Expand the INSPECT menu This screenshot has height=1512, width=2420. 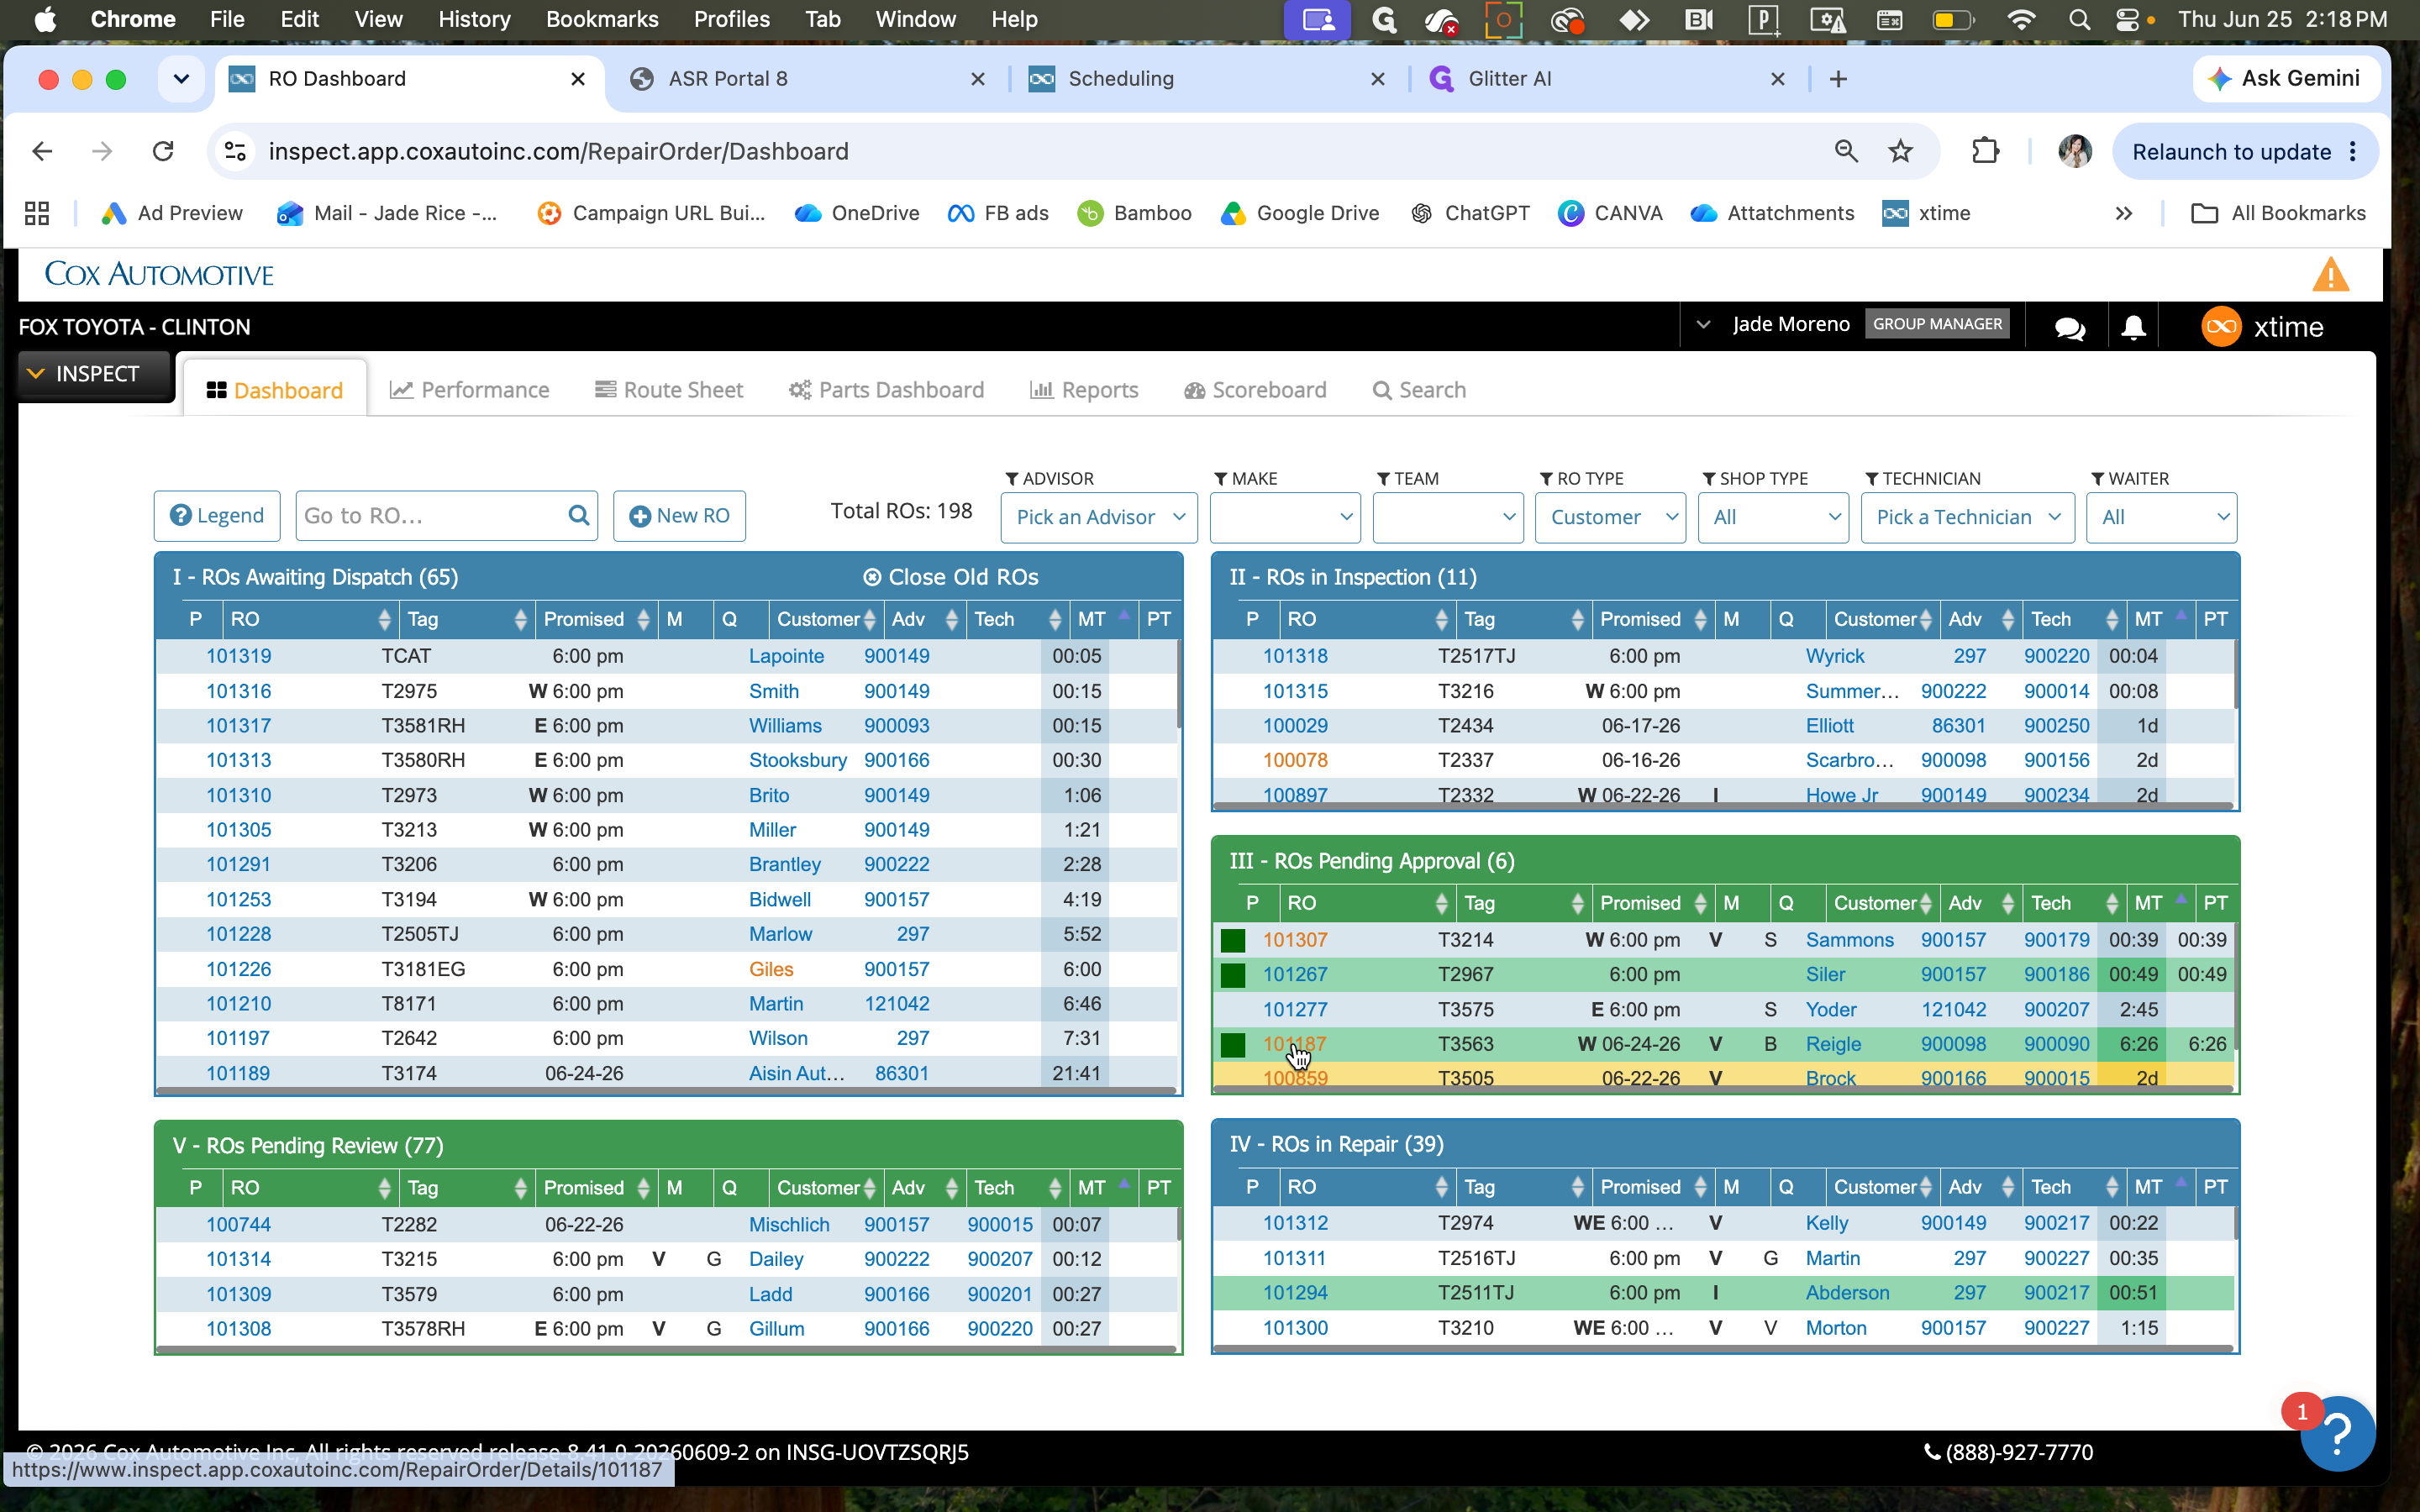click(96, 374)
